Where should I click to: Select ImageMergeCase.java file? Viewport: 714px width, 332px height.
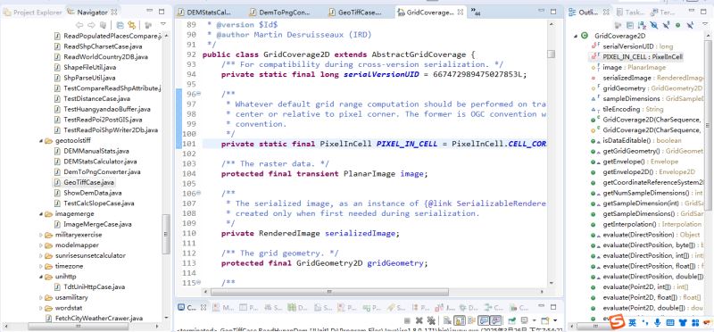click(97, 224)
